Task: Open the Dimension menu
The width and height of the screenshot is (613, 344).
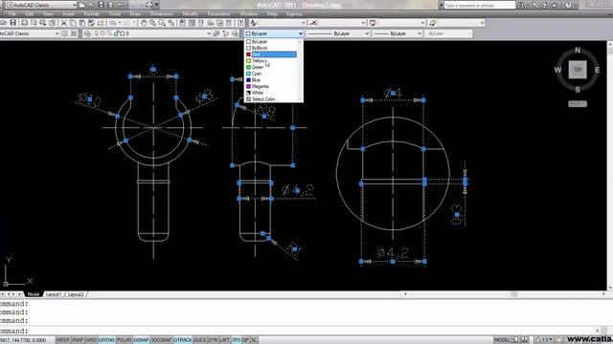Action: pyautogui.click(x=162, y=14)
